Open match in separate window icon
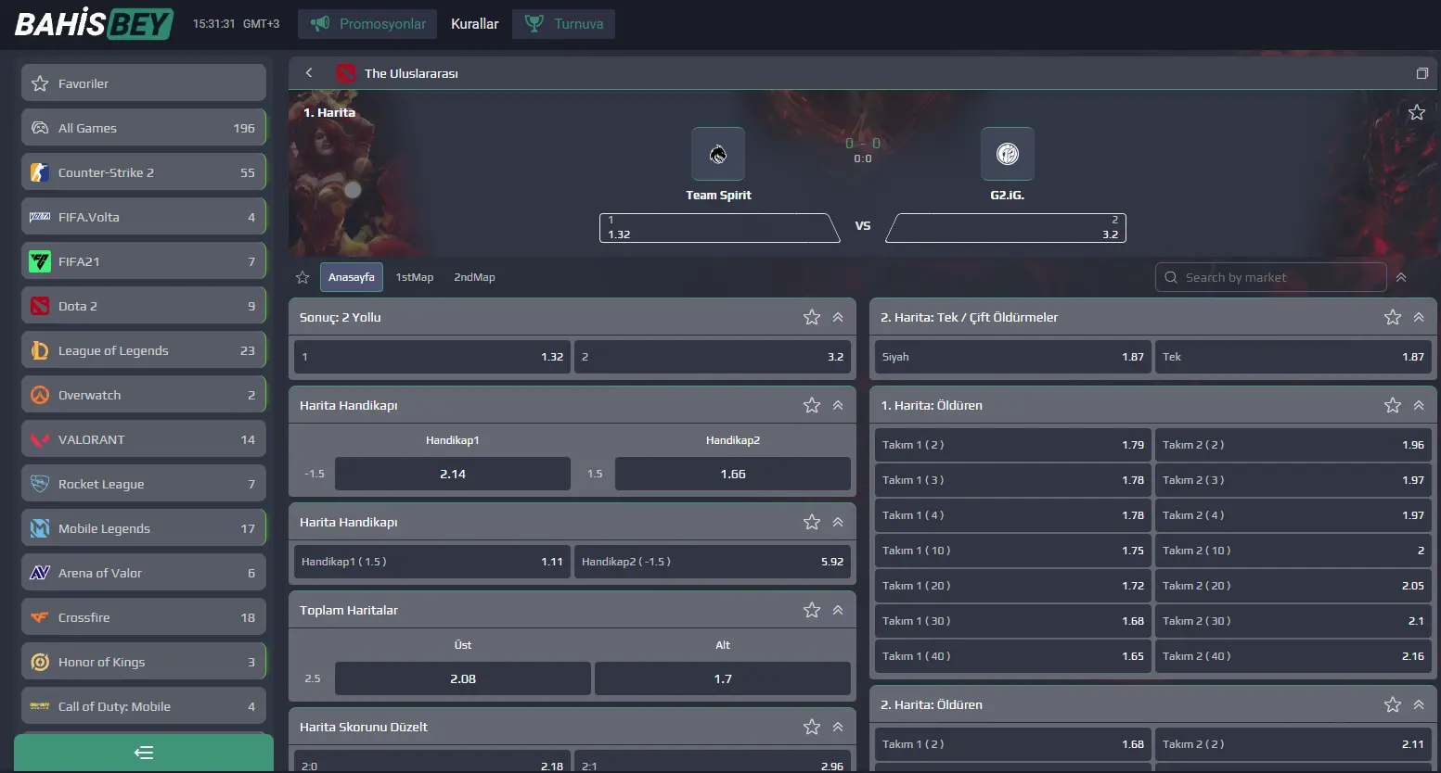 click(1422, 73)
